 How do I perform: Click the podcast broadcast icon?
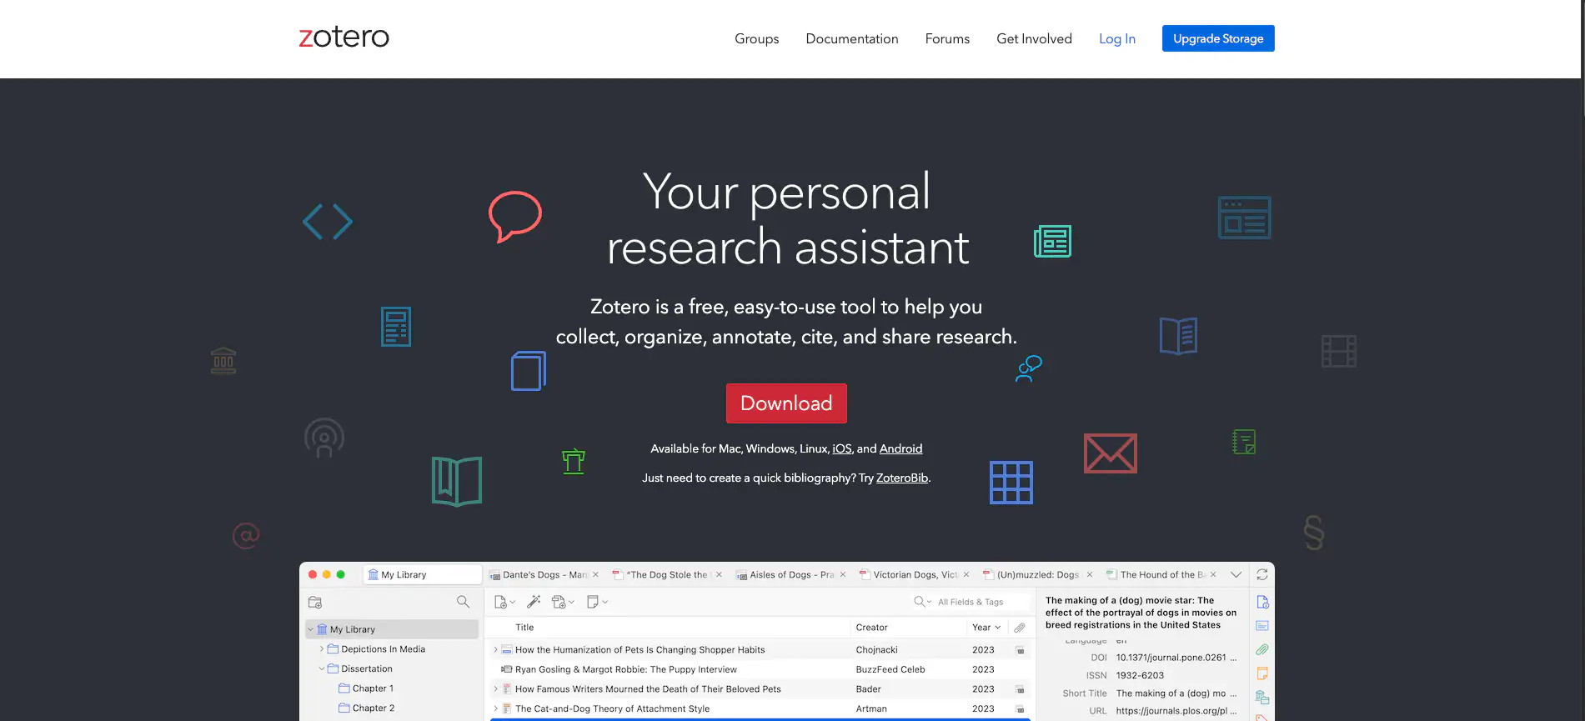324,438
